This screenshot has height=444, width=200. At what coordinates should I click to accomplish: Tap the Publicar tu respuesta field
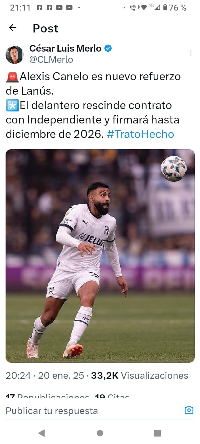(x=94, y=411)
